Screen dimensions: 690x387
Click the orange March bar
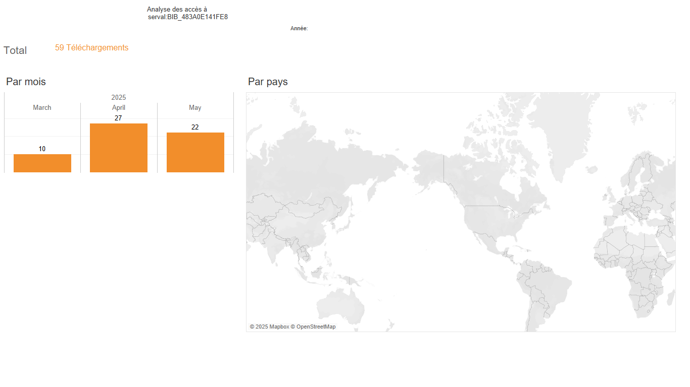(42, 163)
